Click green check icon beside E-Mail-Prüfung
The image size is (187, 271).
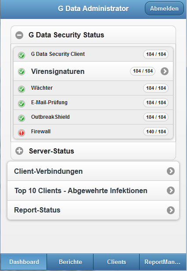(22, 104)
